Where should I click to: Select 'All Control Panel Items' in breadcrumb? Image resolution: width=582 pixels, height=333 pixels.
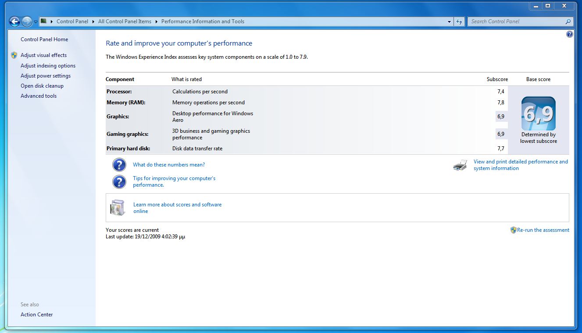[125, 21]
